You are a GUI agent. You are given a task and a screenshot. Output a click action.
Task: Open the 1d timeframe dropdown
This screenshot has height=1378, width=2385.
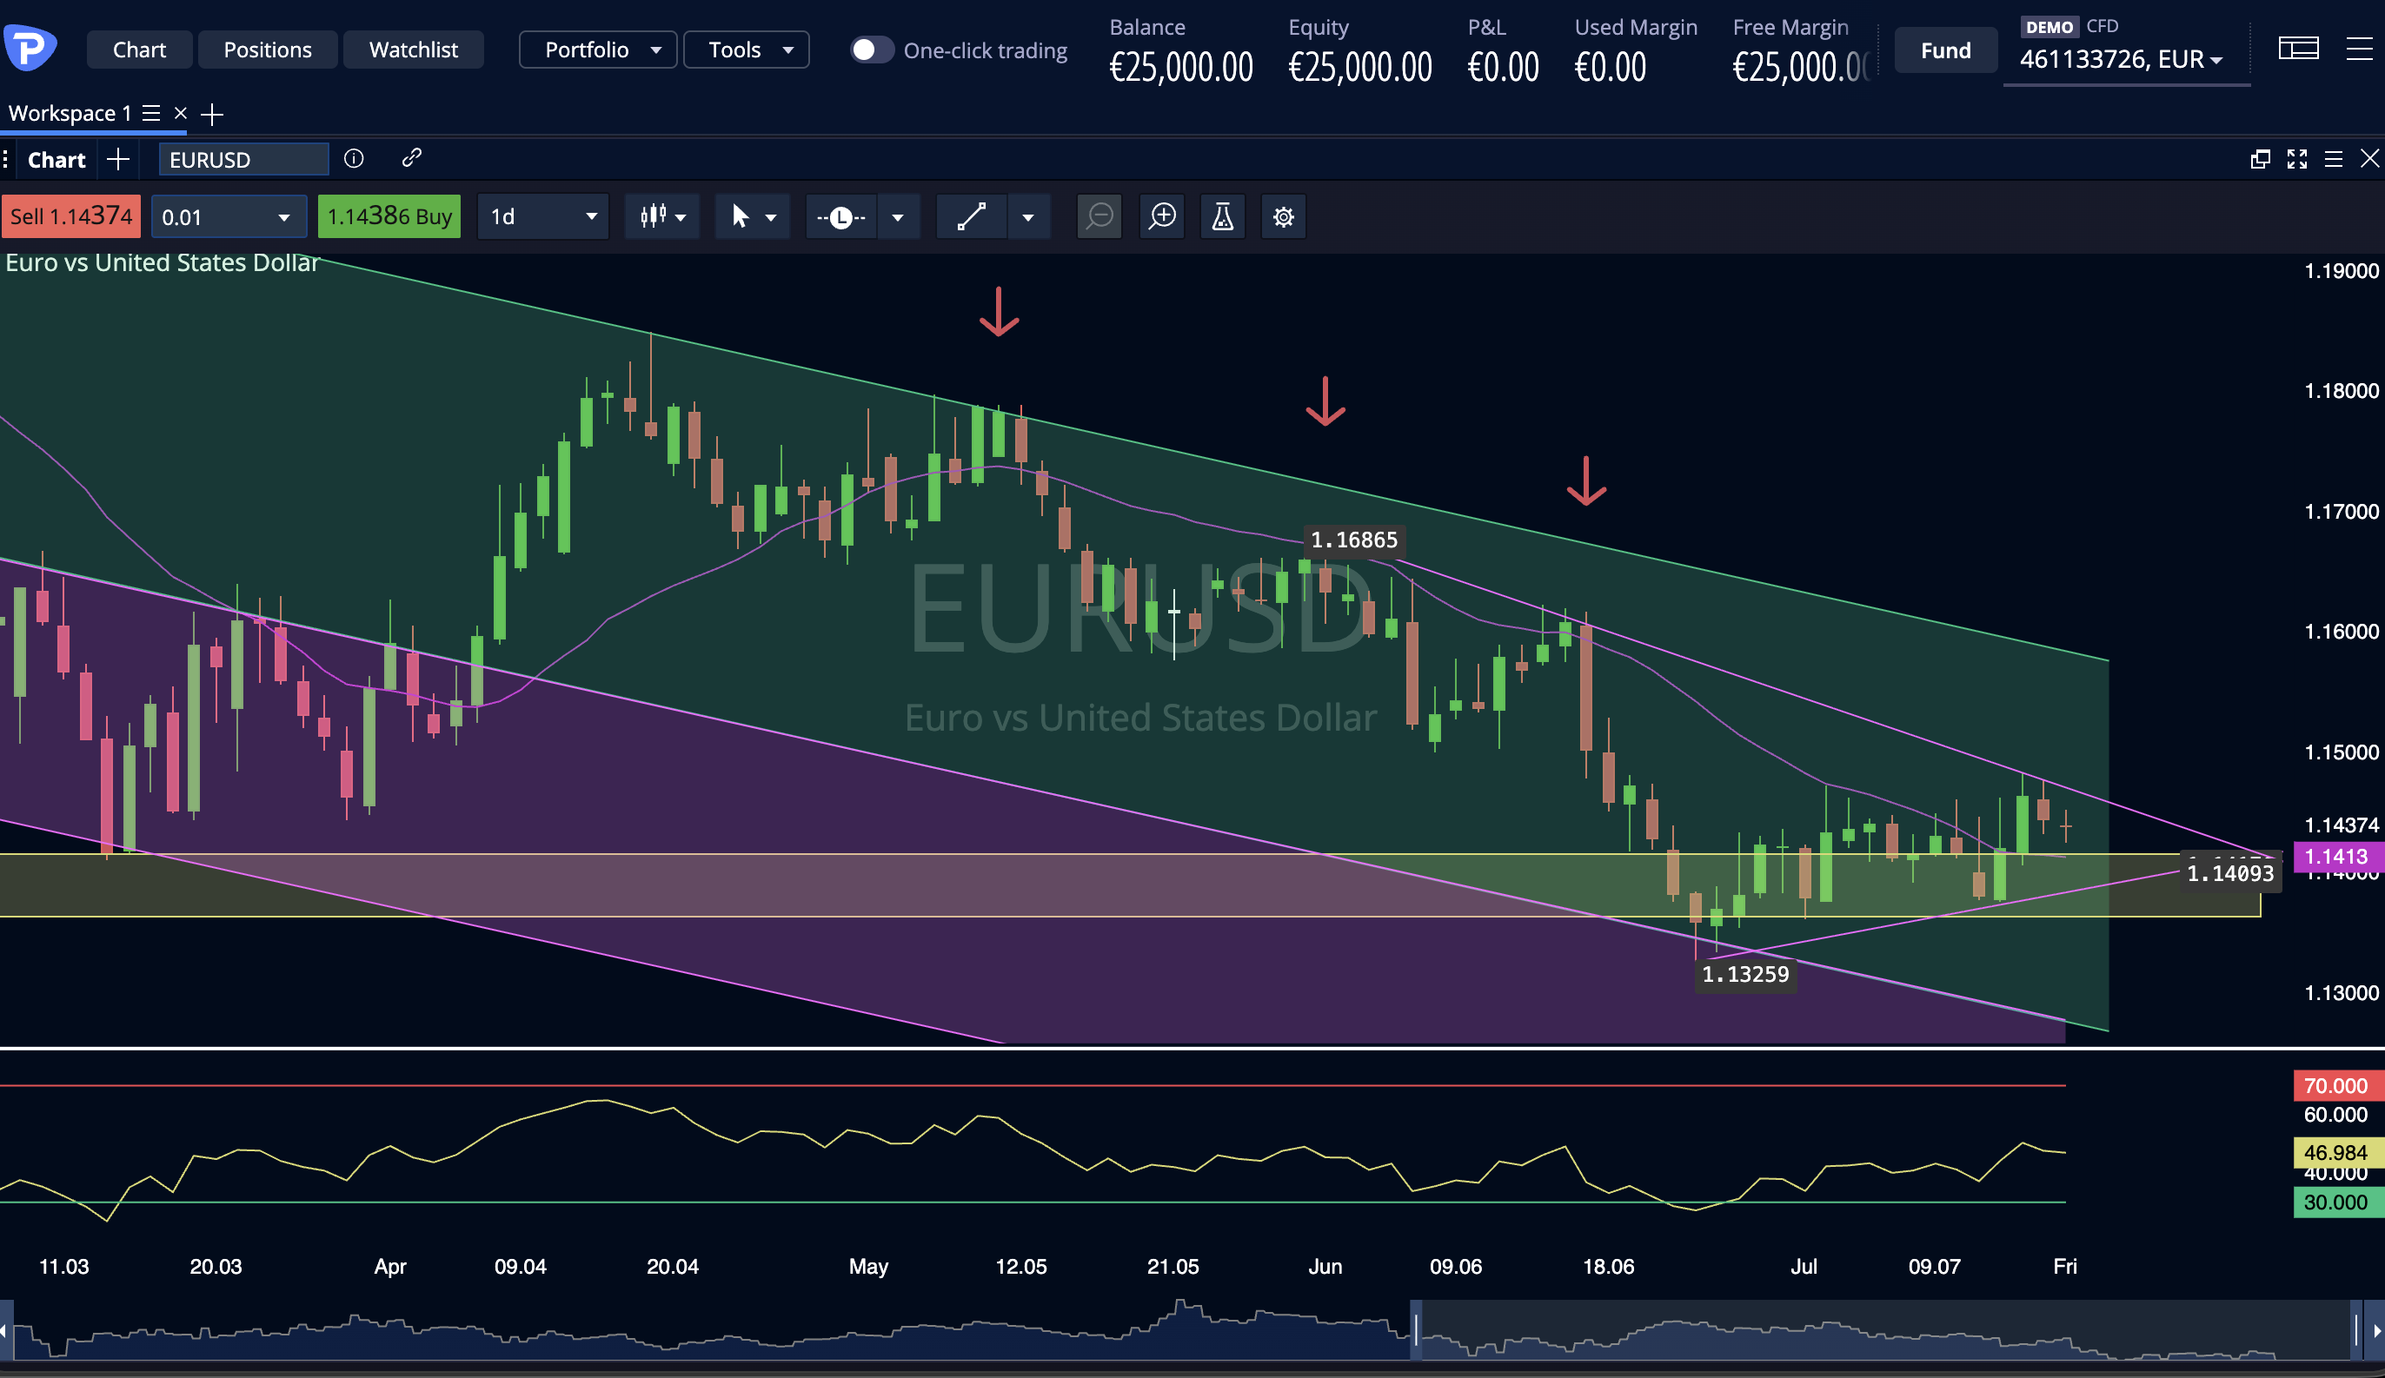pos(543,216)
